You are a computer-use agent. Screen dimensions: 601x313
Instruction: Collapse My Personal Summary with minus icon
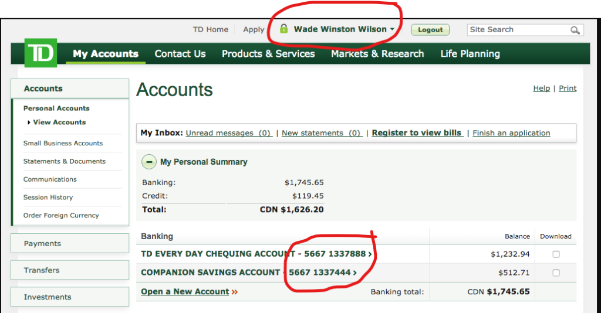(x=149, y=162)
